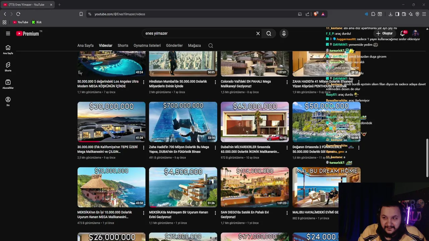Open options for MEKSİKA 10.000.000 Dolarlık video
429x241 pixels.
[143, 213]
